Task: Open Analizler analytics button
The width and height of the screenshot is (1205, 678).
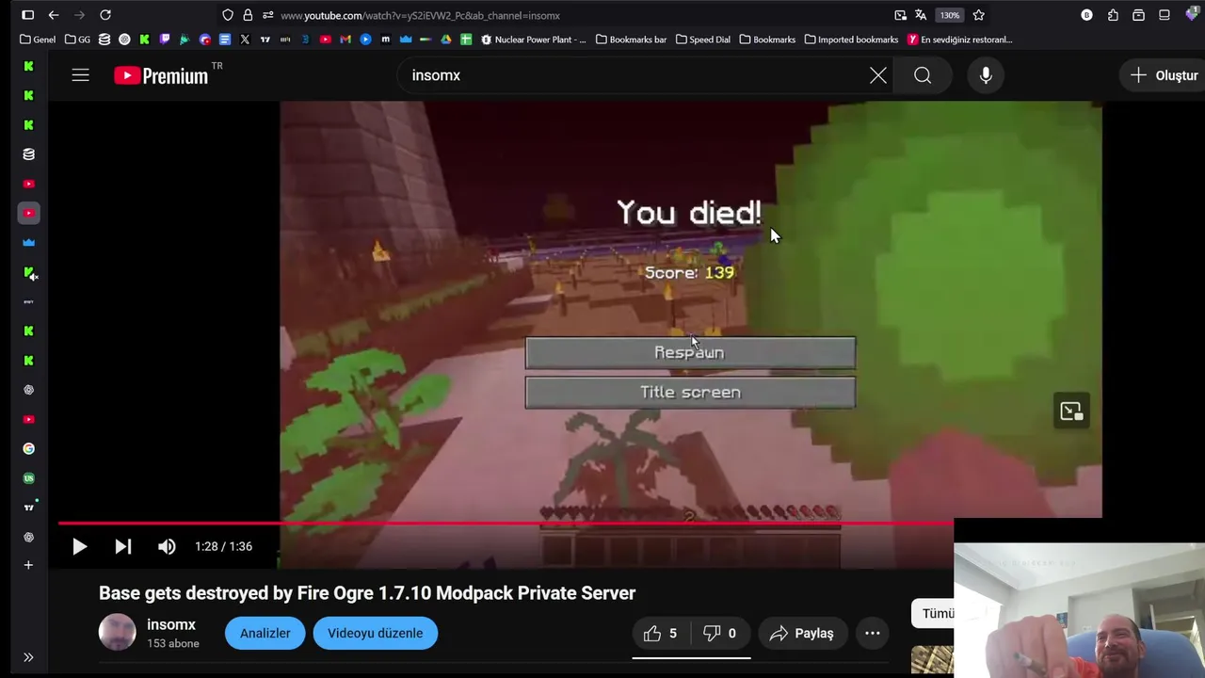Action: [265, 633]
